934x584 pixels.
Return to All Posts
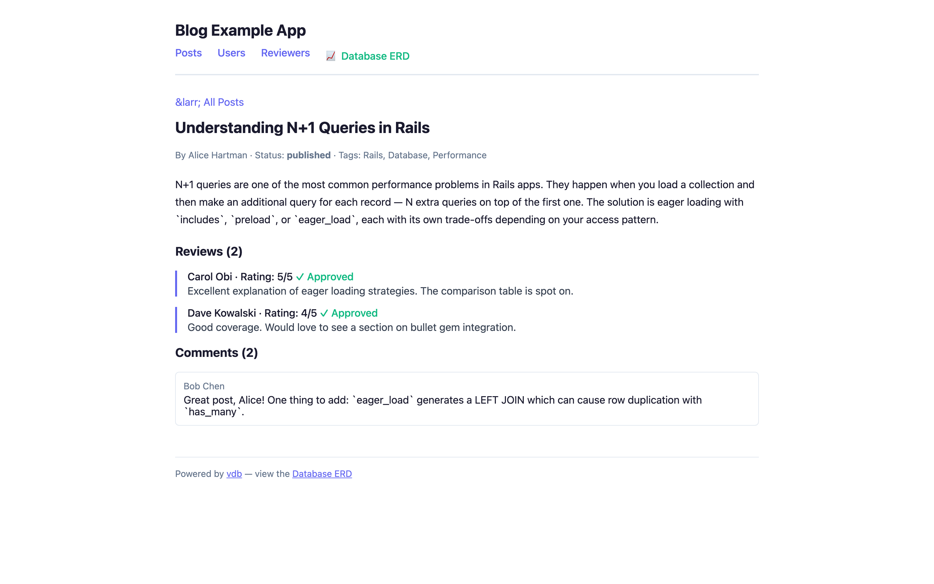209,102
